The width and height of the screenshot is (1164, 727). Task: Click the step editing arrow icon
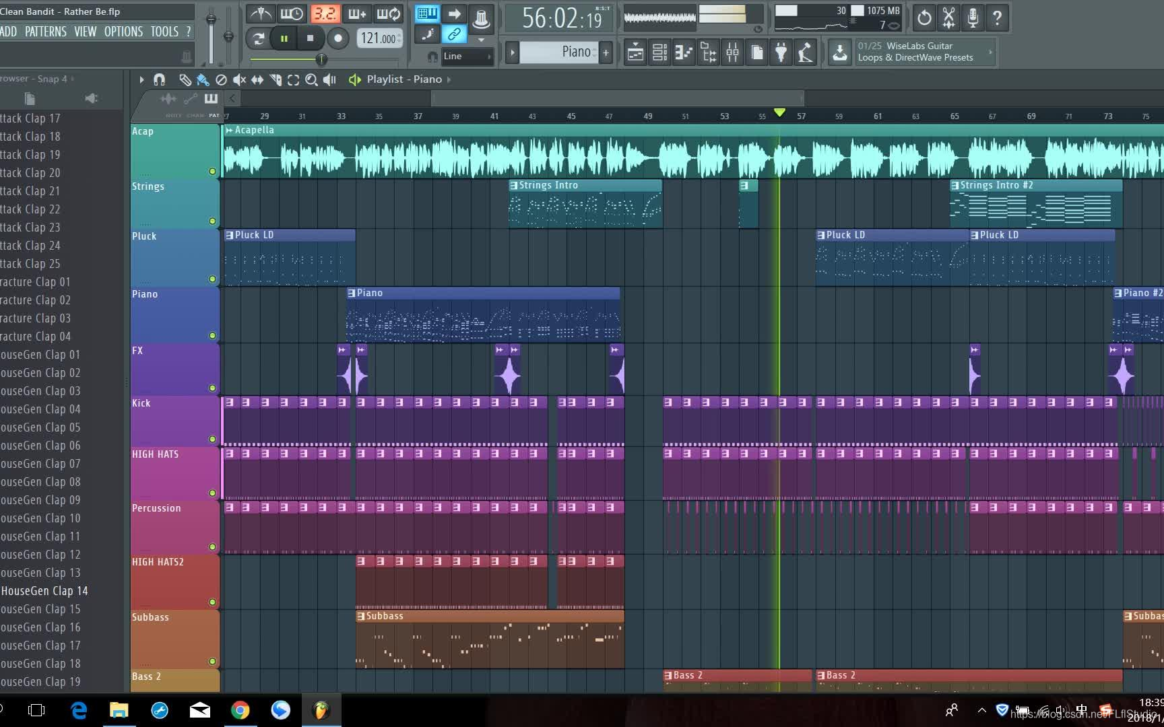pos(455,13)
